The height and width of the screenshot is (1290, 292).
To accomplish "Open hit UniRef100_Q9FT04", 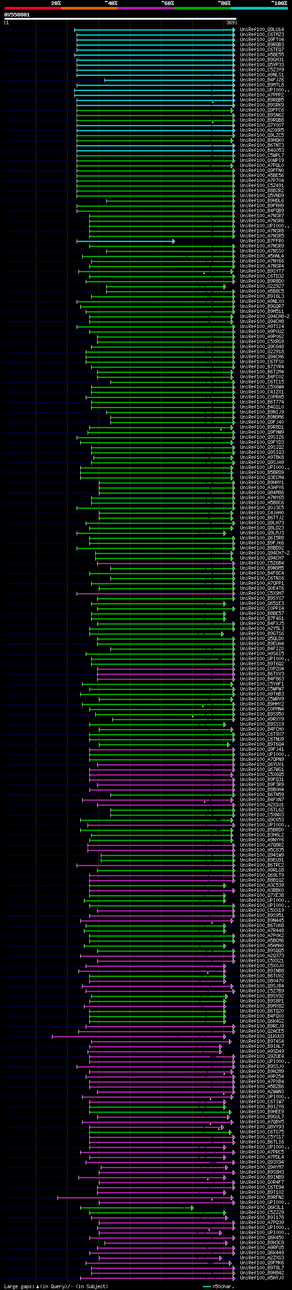I will [262, 39].
